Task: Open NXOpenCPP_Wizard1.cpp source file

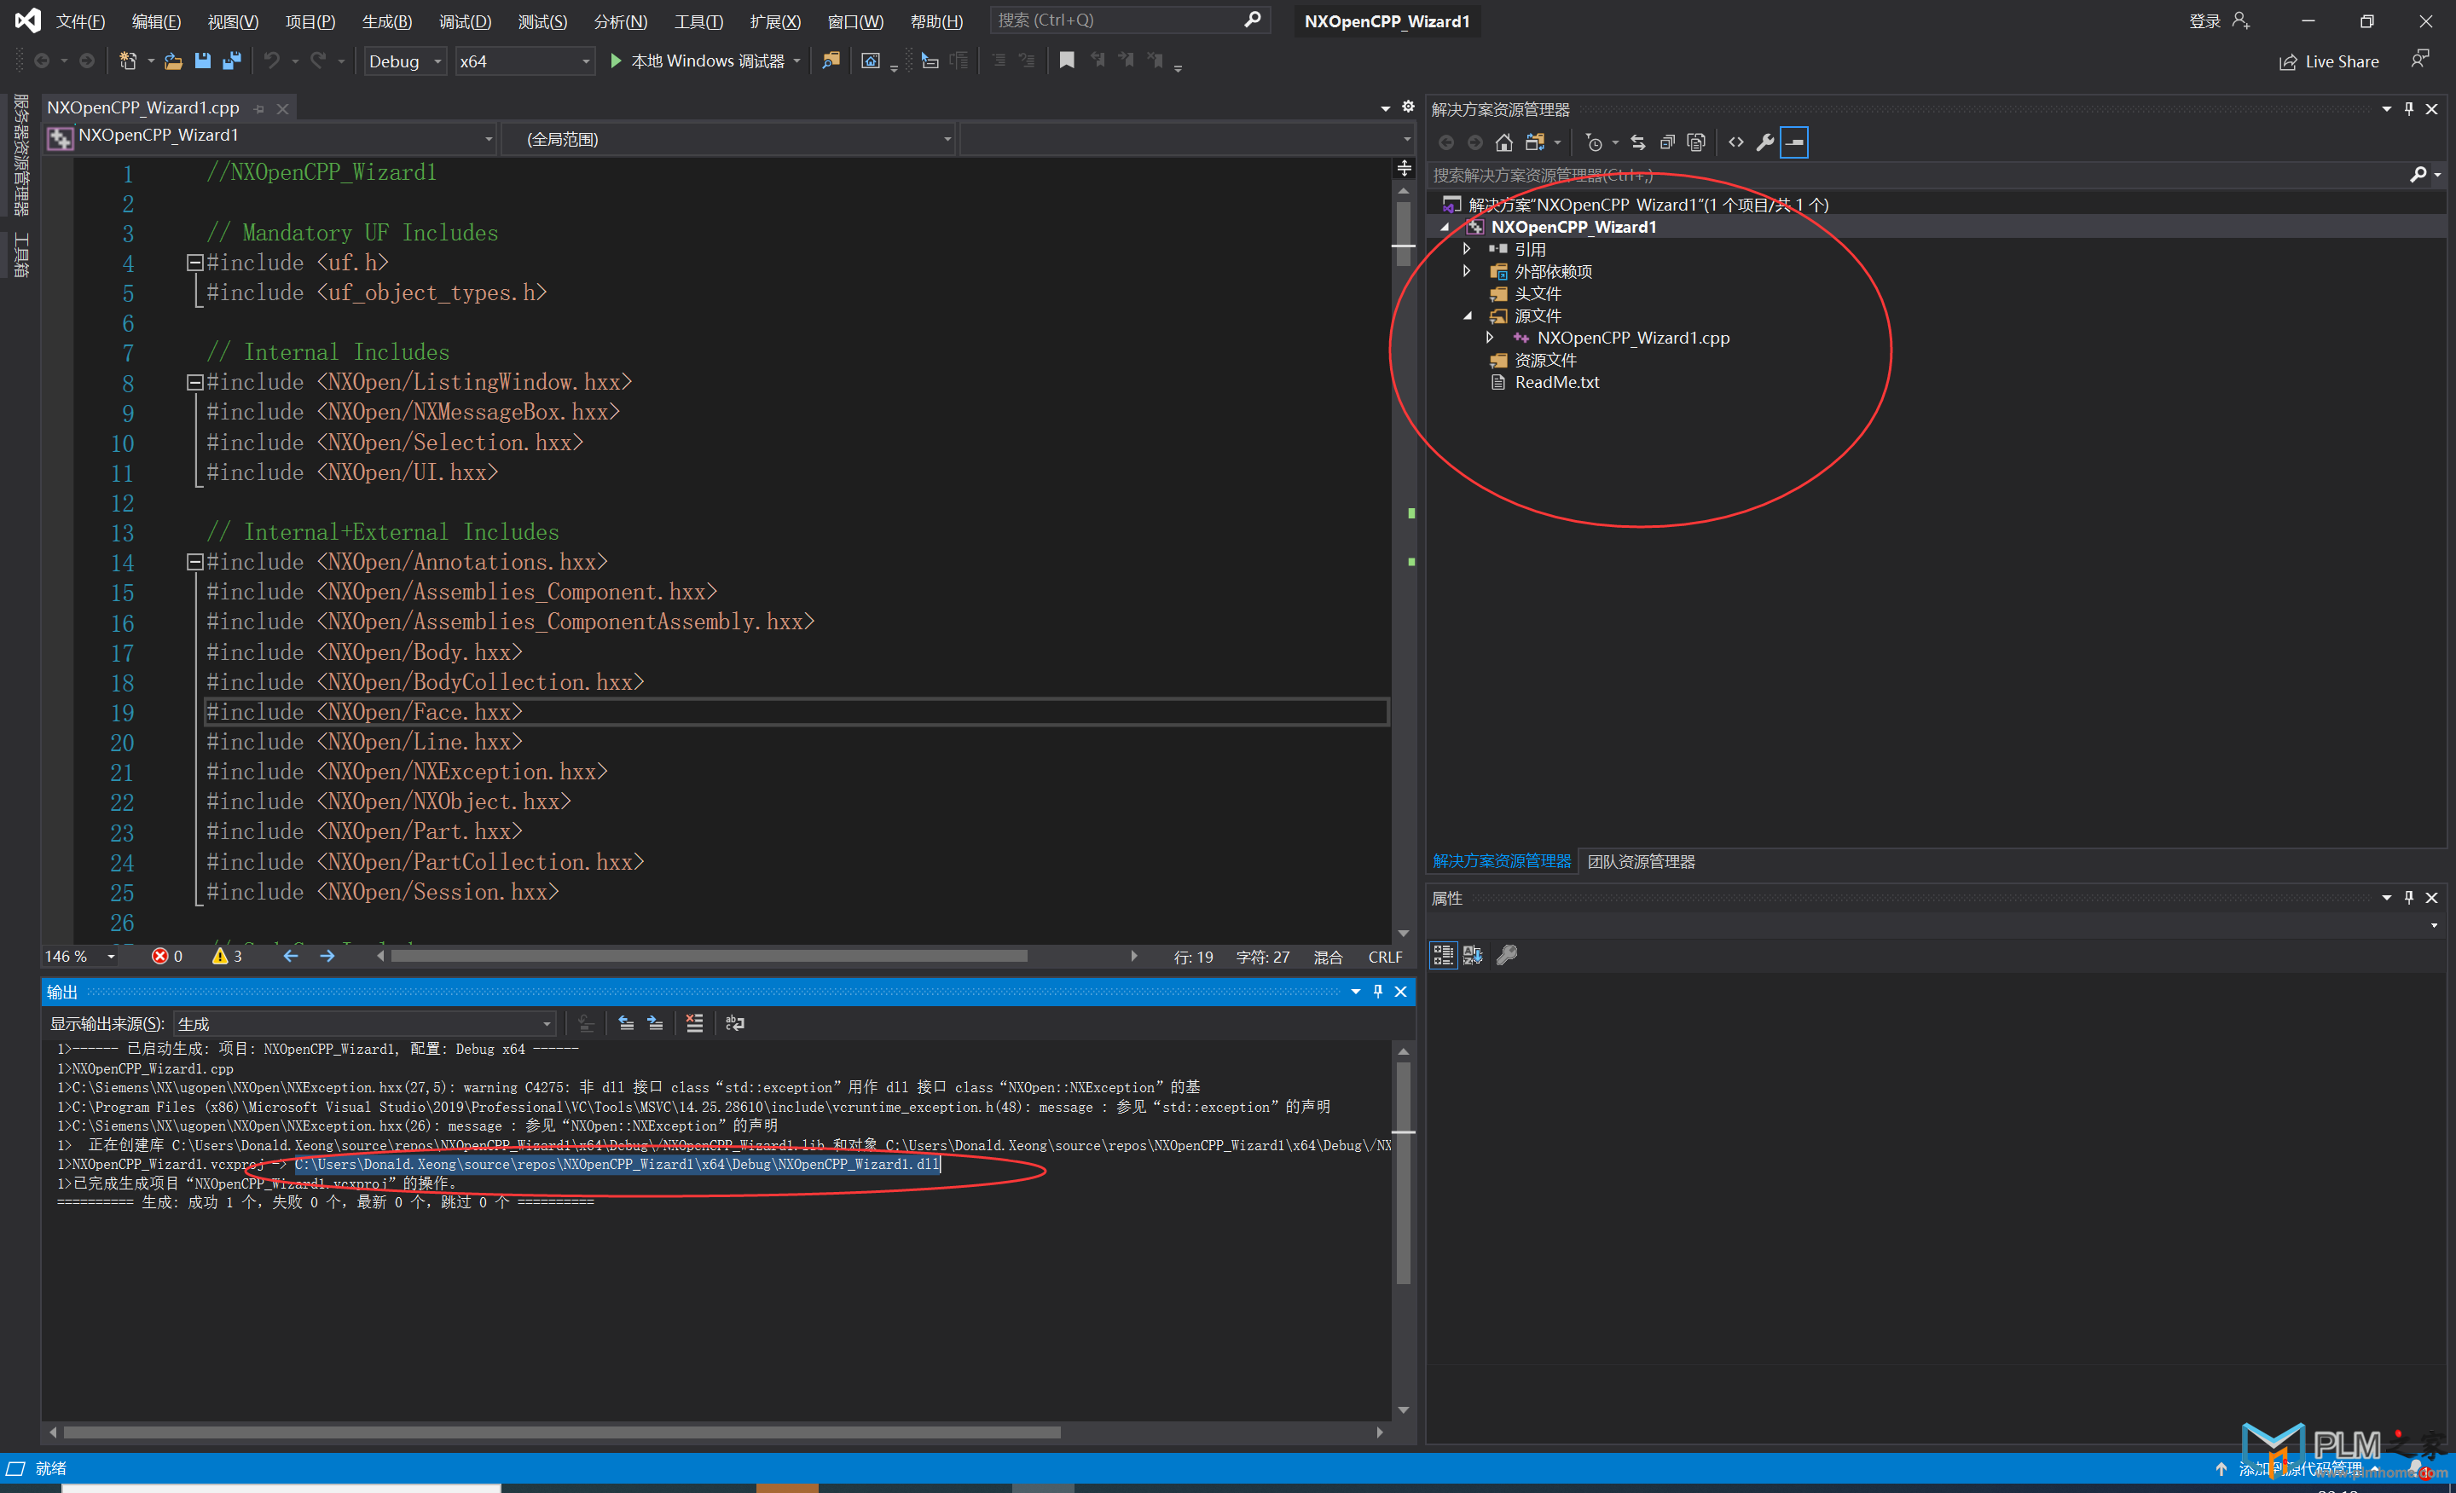Action: pyautogui.click(x=1628, y=337)
